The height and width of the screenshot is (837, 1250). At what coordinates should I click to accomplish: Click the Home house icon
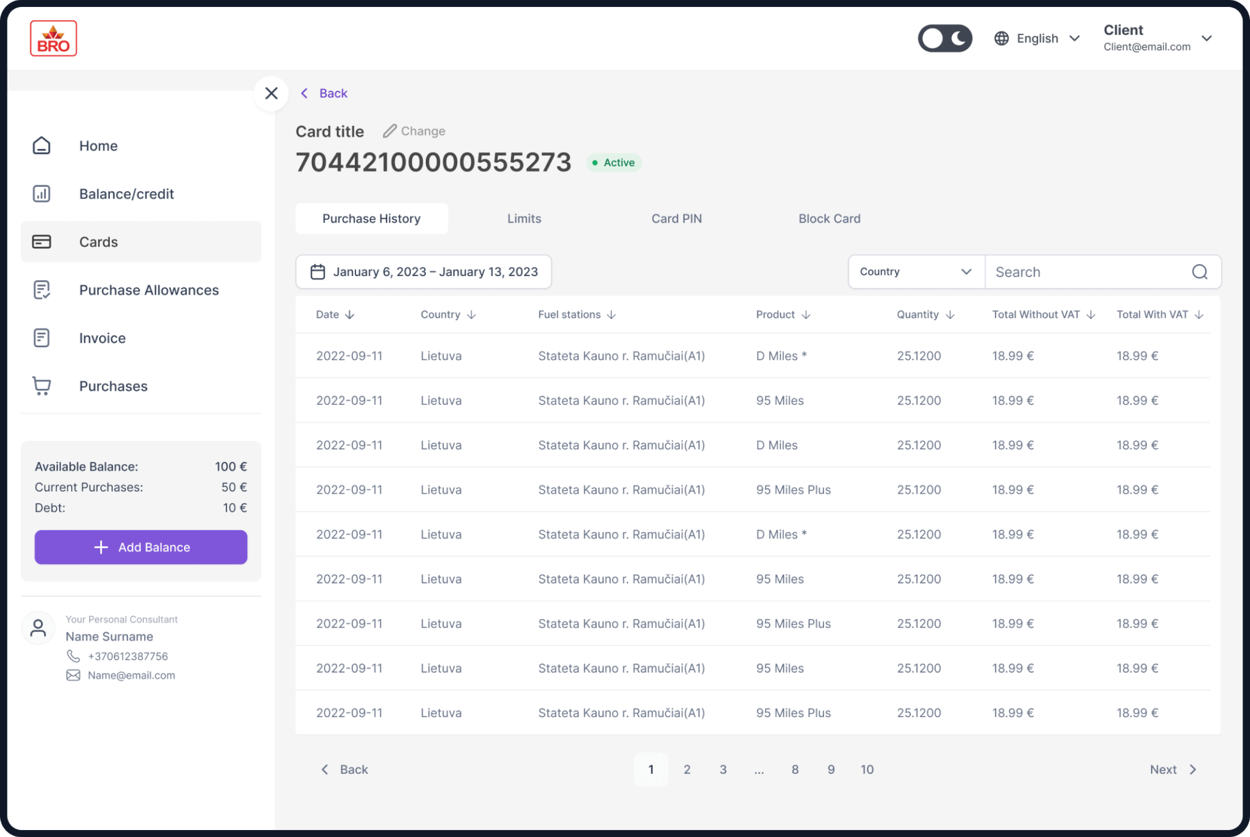(x=42, y=145)
